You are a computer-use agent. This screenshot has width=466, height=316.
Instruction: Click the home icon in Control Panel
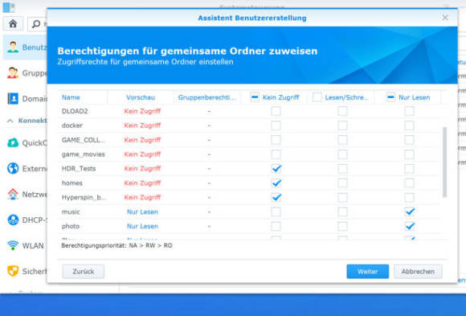[x=13, y=24]
